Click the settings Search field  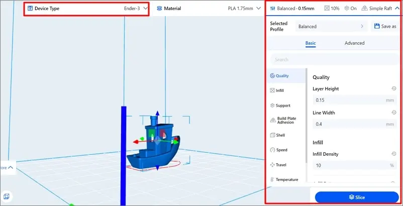[x=334, y=59]
